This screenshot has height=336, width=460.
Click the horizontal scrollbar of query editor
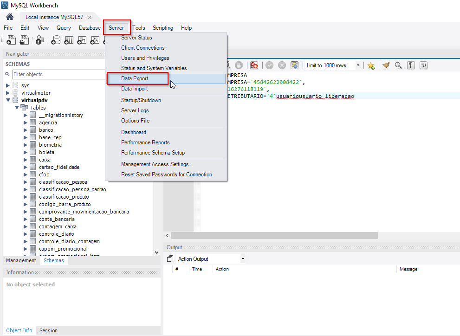274,235
